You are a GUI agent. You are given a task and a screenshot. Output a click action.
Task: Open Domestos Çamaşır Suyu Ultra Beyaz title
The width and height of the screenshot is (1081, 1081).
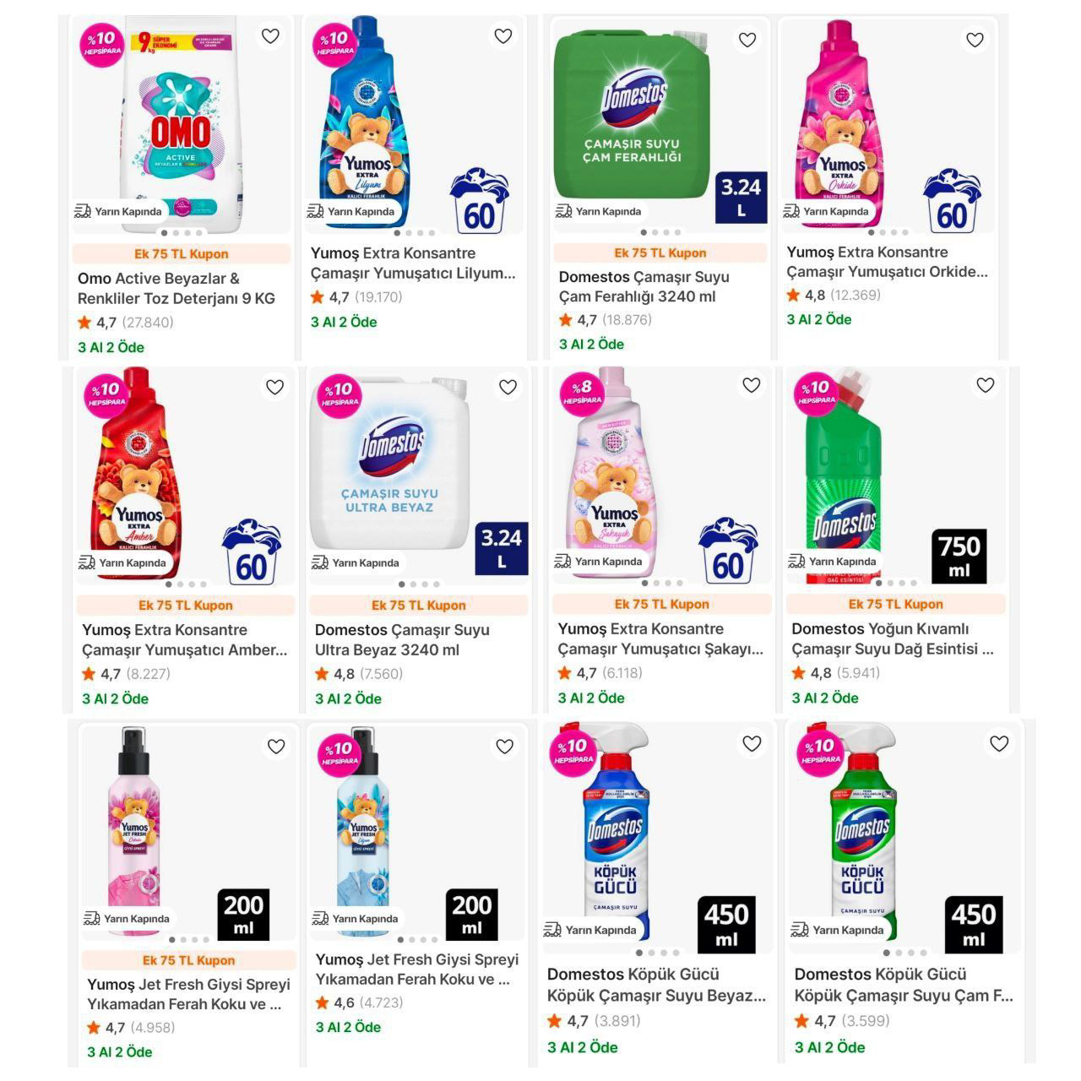pyautogui.click(x=402, y=640)
